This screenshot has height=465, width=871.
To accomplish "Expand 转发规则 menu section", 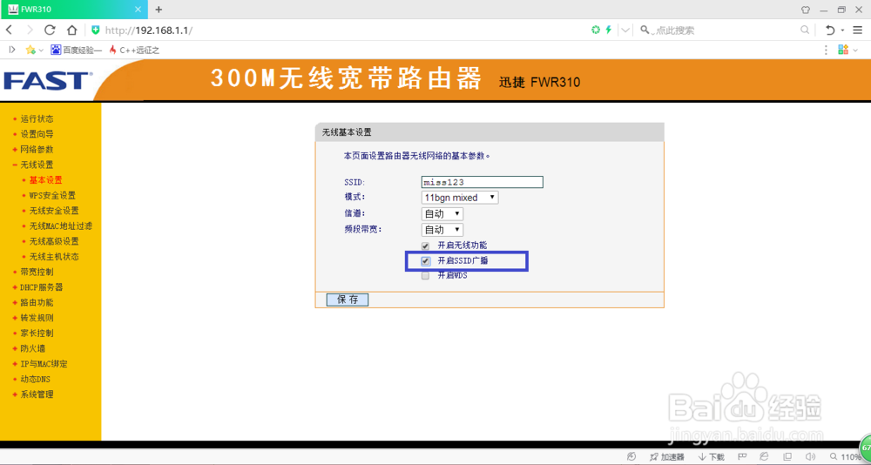I will (37, 318).
